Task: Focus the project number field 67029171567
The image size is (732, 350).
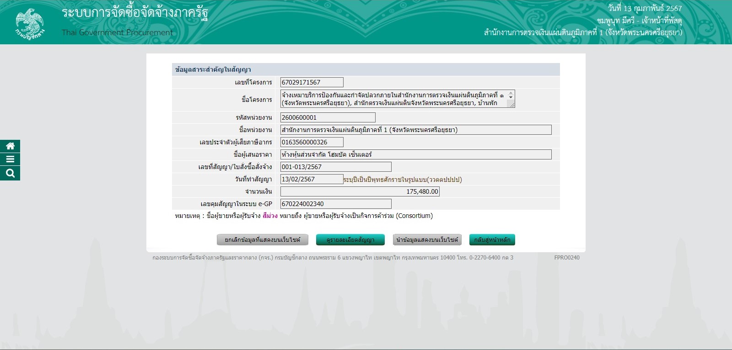Action: (x=312, y=82)
